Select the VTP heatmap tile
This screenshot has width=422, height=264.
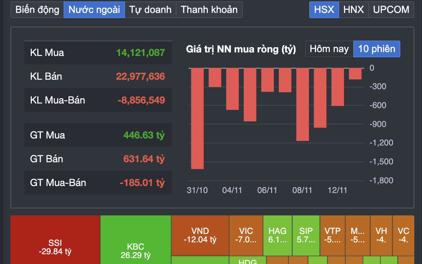tap(333, 235)
